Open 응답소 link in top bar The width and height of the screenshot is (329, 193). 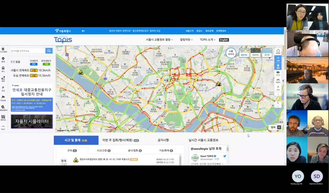(199, 31)
